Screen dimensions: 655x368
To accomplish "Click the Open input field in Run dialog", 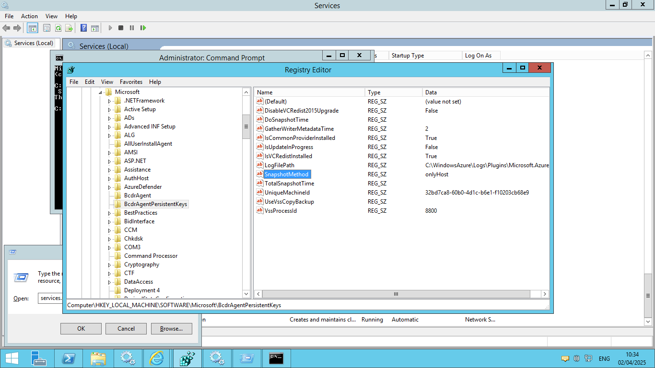I will click(50, 298).
